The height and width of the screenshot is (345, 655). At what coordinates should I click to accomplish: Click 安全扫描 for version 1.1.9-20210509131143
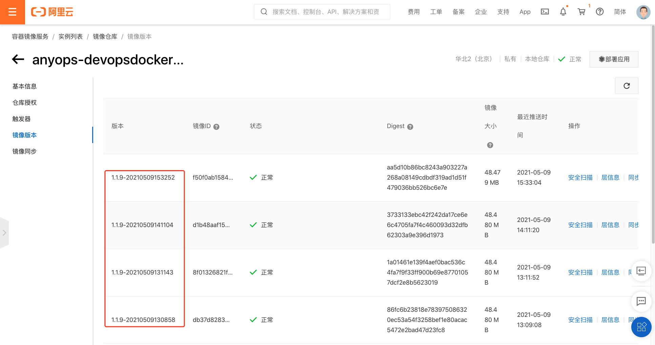pyautogui.click(x=580, y=272)
